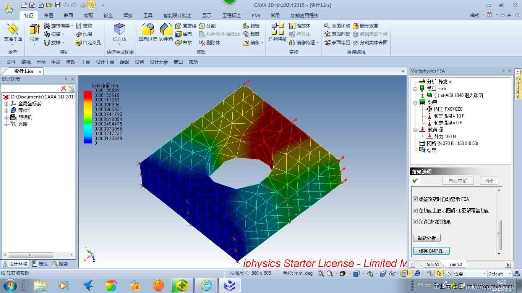This screenshot has width=522, height=293.
Task: Choose the 表面匹配 match face tool
Action: pos(337,34)
